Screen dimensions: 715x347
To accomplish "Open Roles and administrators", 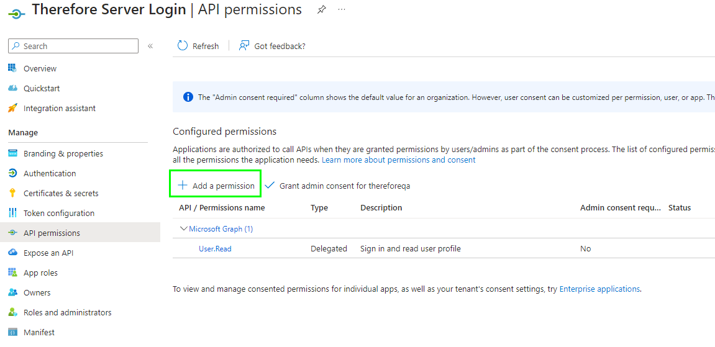I will (68, 312).
